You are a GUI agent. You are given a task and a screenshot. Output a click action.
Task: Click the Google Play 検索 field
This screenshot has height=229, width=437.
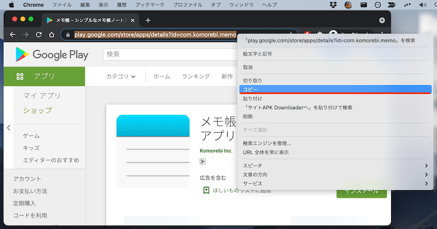(170, 55)
